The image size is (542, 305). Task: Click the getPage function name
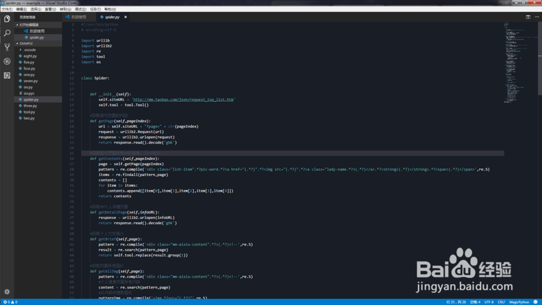[106, 121]
